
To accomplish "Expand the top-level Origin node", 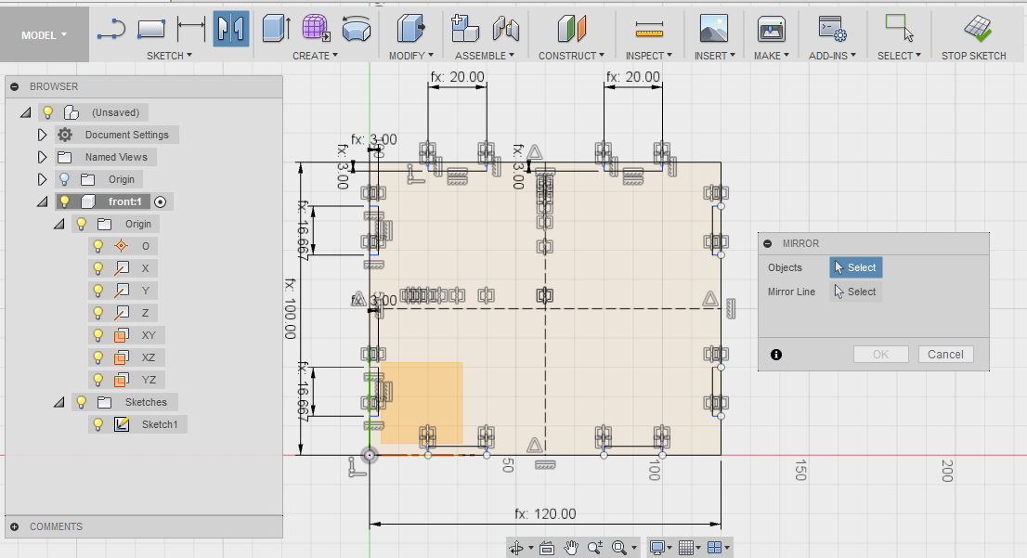I will (42, 179).
